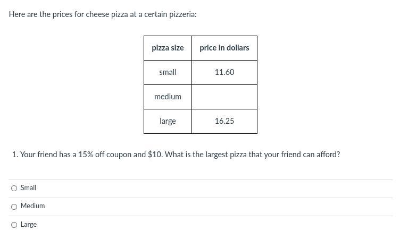Click the 'Medium' answer label text
The height and width of the screenshot is (239, 400).
[32, 206]
